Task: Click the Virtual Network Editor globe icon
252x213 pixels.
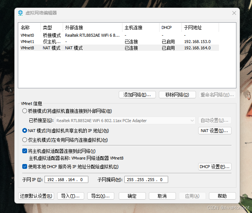Action: coord(20,13)
